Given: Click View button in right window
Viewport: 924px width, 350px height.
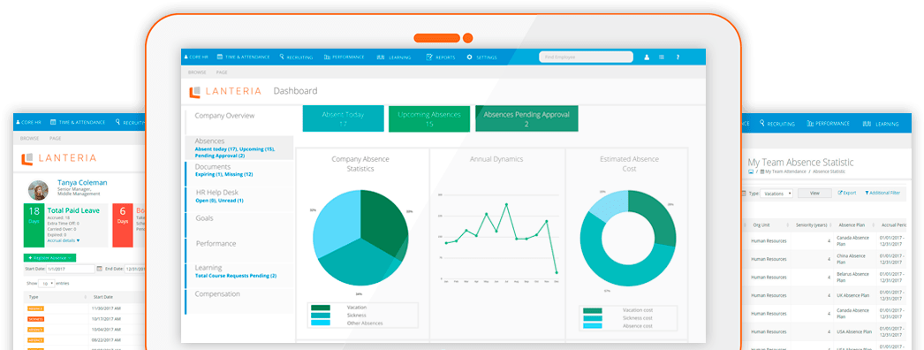Looking at the screenshot, I should [814, 193].
